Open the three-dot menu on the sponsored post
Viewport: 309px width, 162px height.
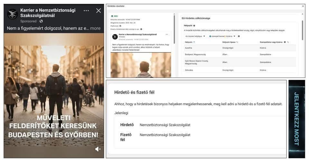(x=86, y=11)
